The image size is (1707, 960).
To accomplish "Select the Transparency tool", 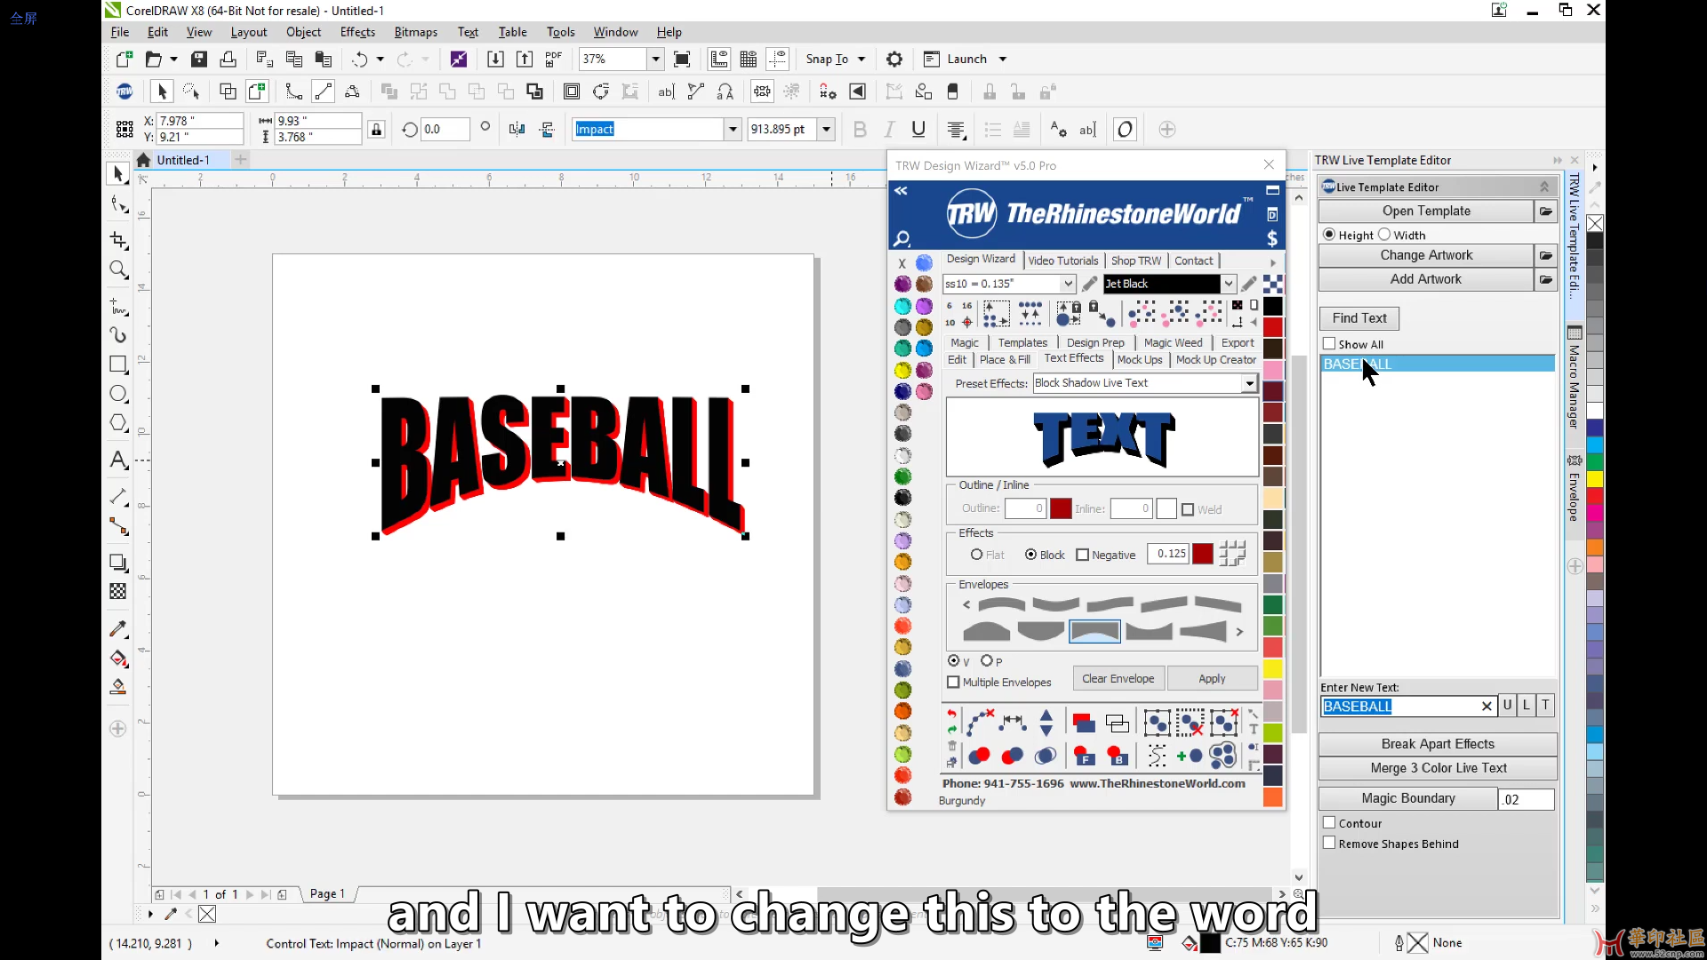I will pyautogui.click(x=118, y=591).
